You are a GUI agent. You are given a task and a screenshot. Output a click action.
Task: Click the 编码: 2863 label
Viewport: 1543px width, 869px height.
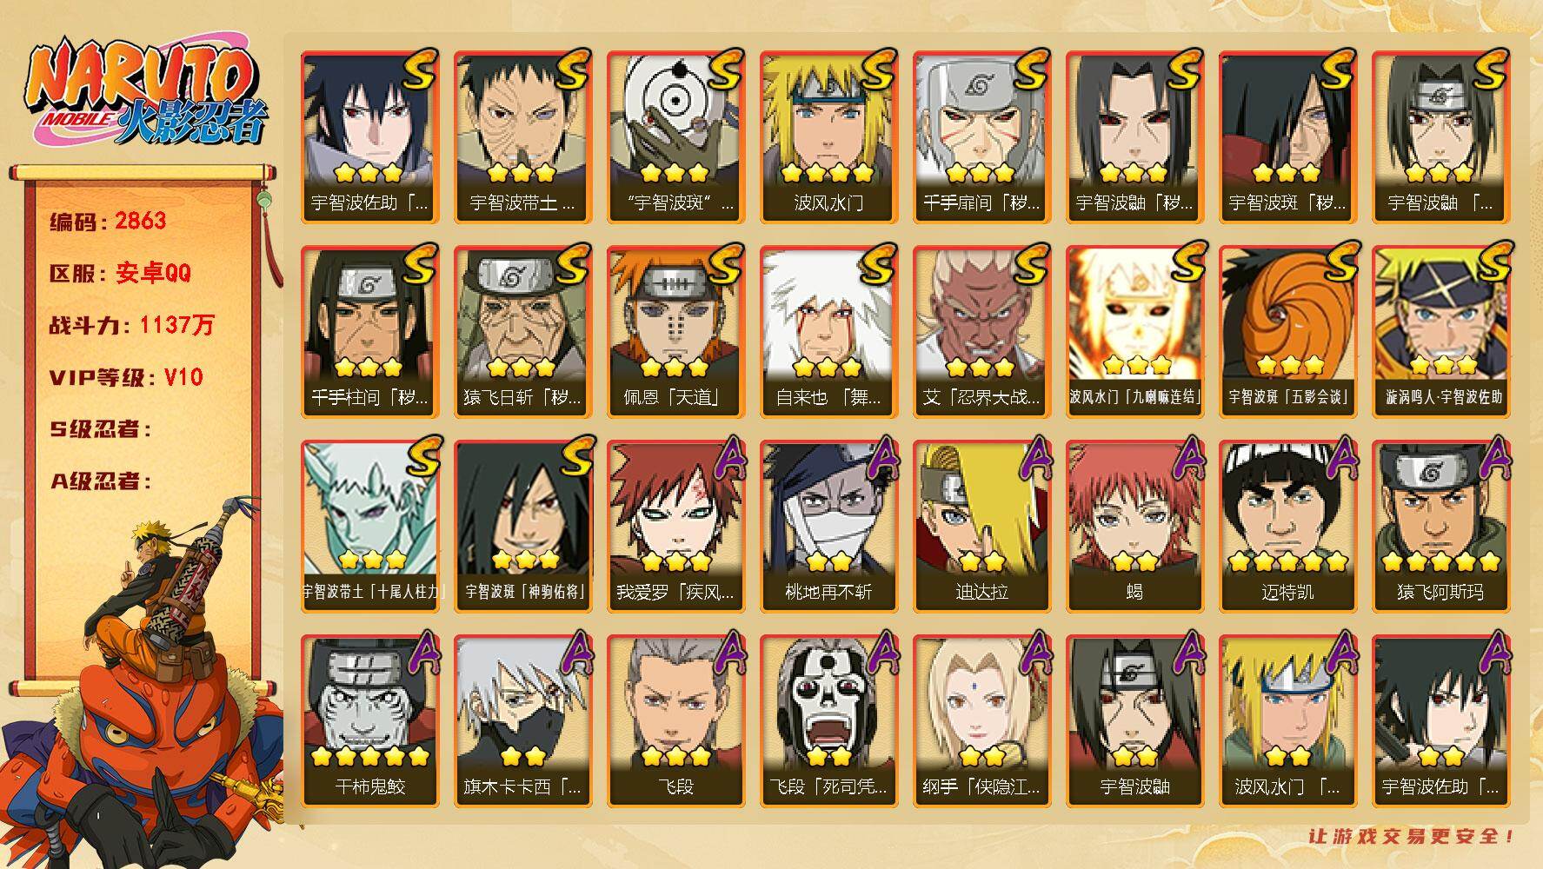tap(108, 221)
